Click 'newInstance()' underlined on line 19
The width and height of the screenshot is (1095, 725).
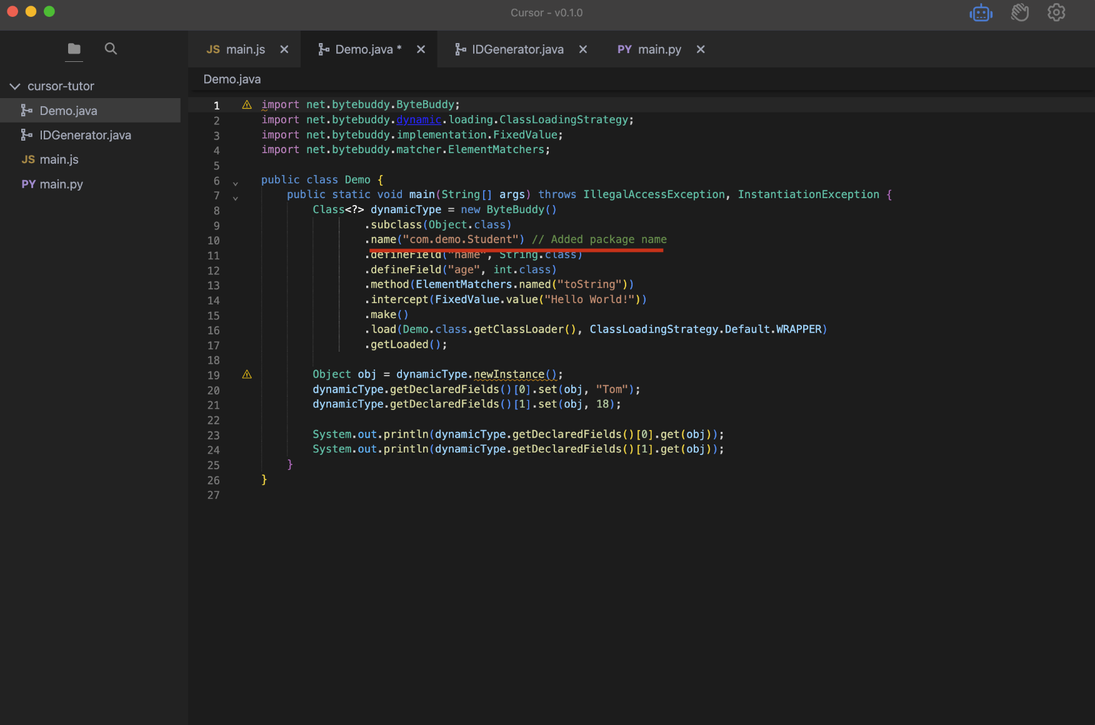click(x=515, y=374)
